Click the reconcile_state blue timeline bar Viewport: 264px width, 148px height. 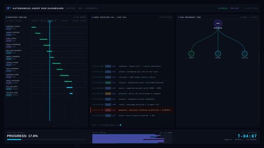(x=71, y=94)
